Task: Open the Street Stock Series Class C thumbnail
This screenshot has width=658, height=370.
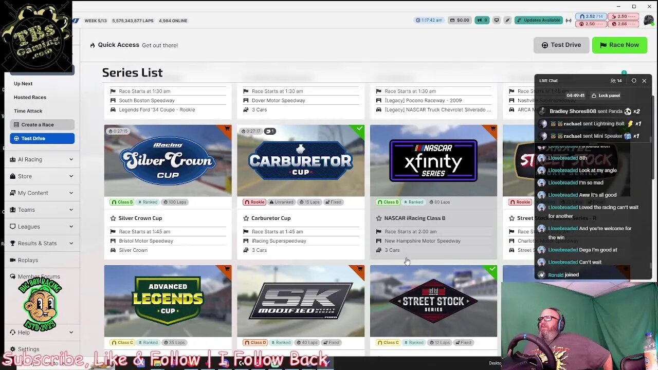Action: pos(433,301)
